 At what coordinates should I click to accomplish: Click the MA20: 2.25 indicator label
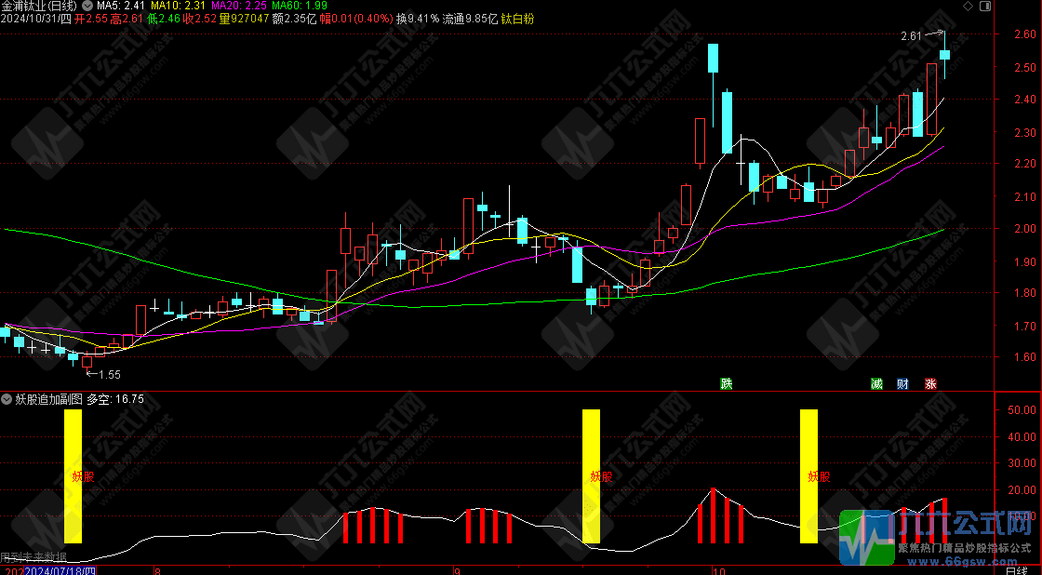click(x=239, y=6)
